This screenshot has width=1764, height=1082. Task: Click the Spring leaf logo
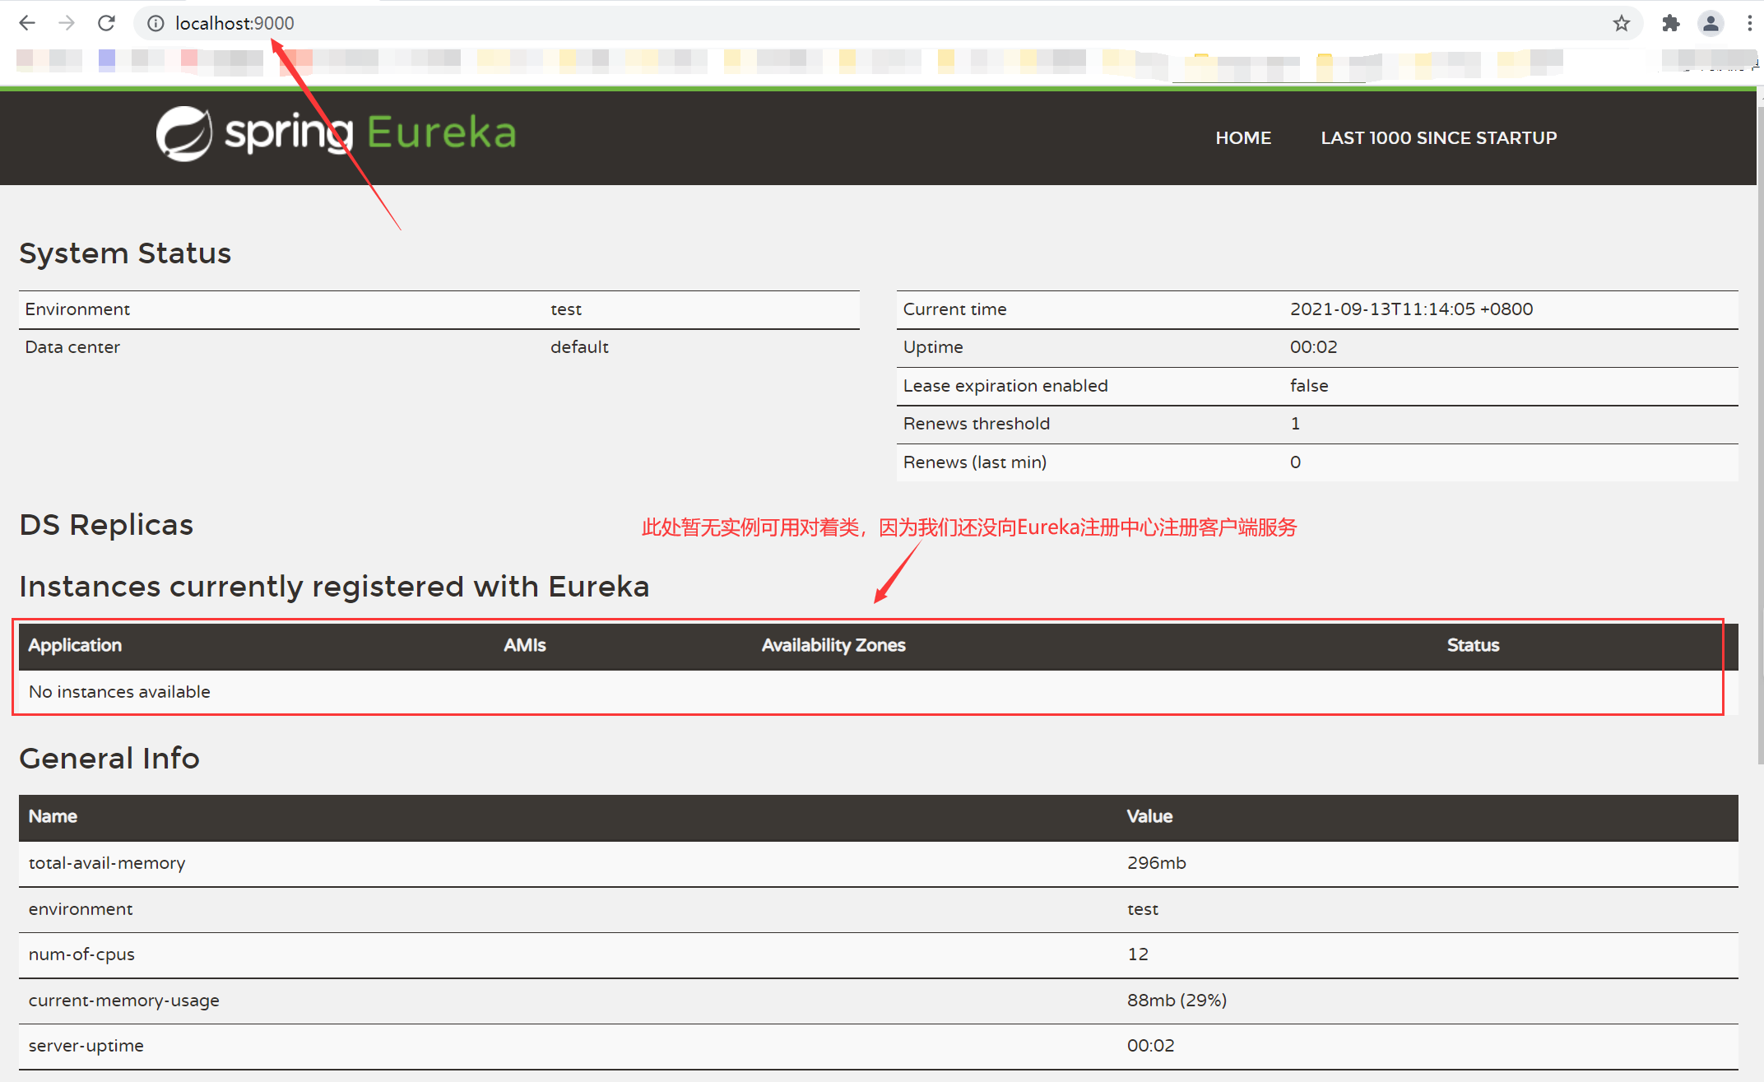(x=184, y=133)
